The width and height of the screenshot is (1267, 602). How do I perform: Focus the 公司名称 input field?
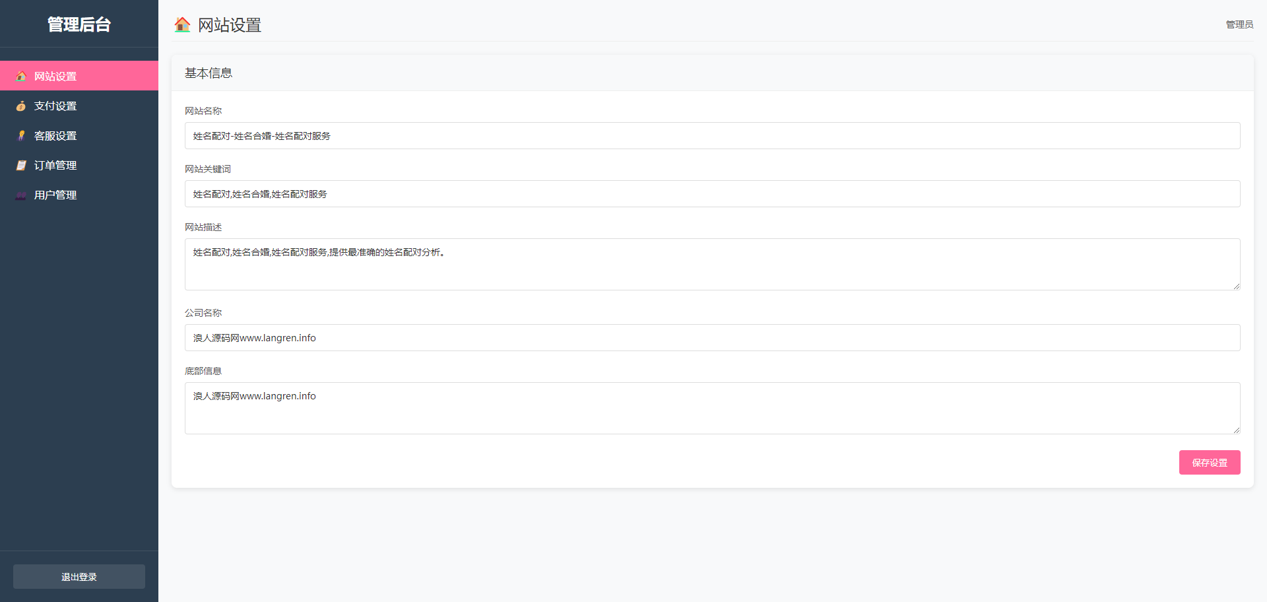click(713, 337)
